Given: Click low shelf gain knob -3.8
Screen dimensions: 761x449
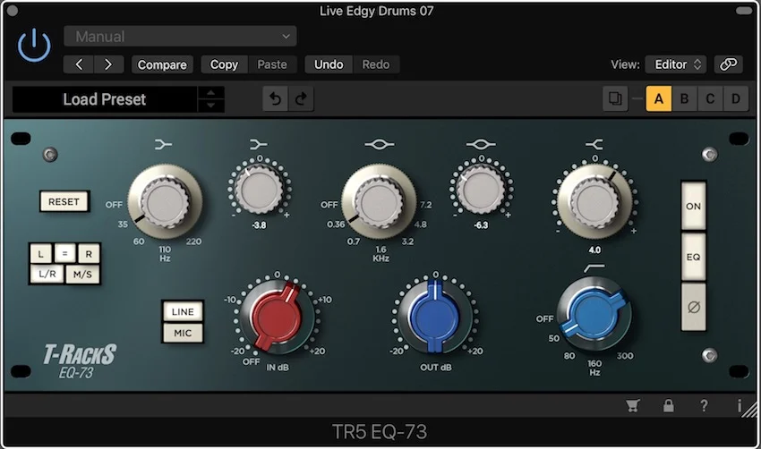Looking at the screenshot, I should (x=259, y=190).
